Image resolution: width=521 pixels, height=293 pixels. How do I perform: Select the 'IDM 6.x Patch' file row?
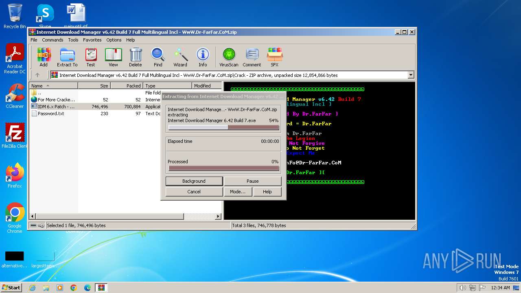coord(96,107)
